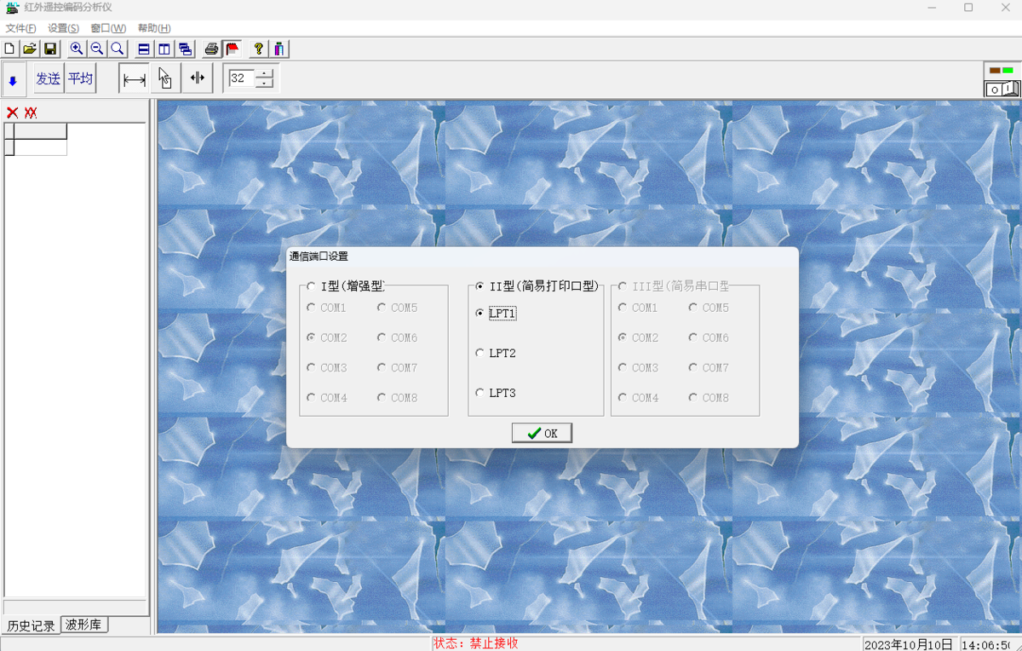Increase the 32 value with up stepper
Screen dimensions: 1022x651
265,72
